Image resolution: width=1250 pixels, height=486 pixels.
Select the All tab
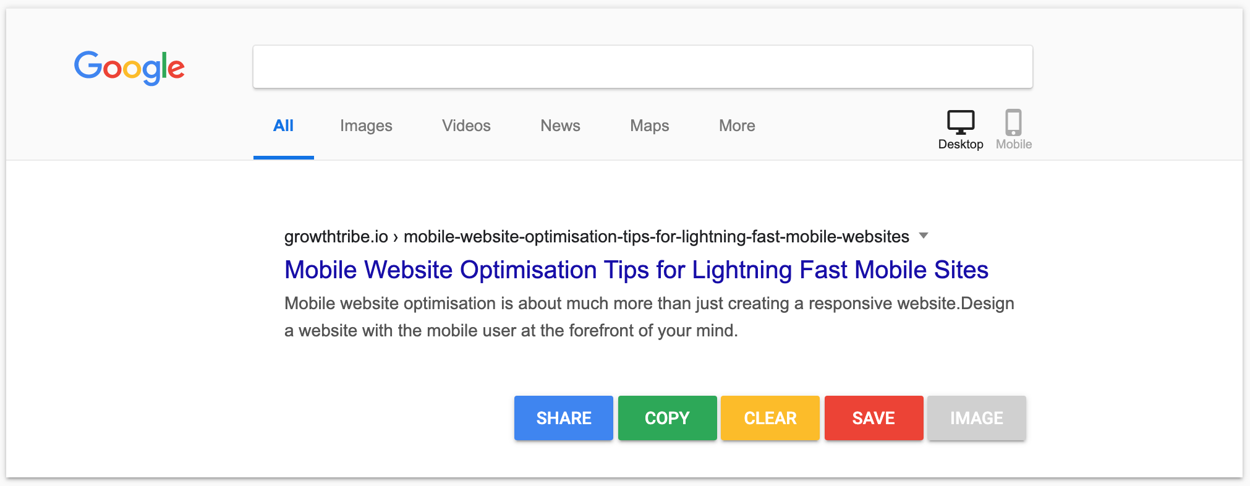click(x=283, y=126)
